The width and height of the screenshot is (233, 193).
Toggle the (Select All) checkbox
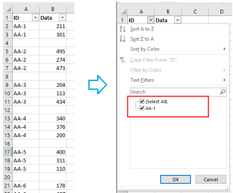click(x=142, y=102)
